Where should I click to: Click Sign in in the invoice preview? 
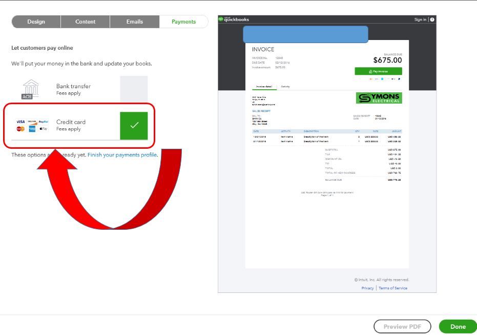click(420, 19)
